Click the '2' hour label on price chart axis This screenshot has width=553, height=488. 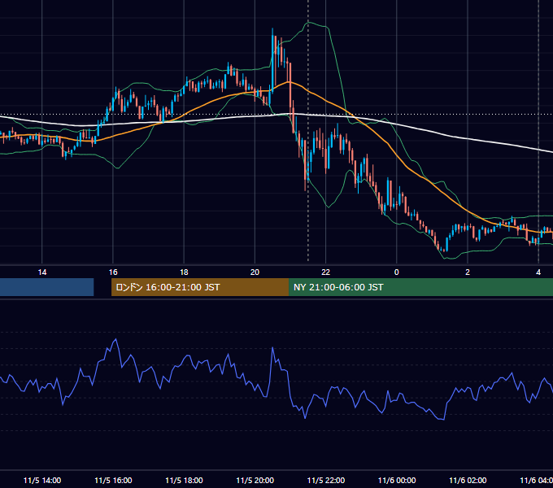tap(468, 272)
